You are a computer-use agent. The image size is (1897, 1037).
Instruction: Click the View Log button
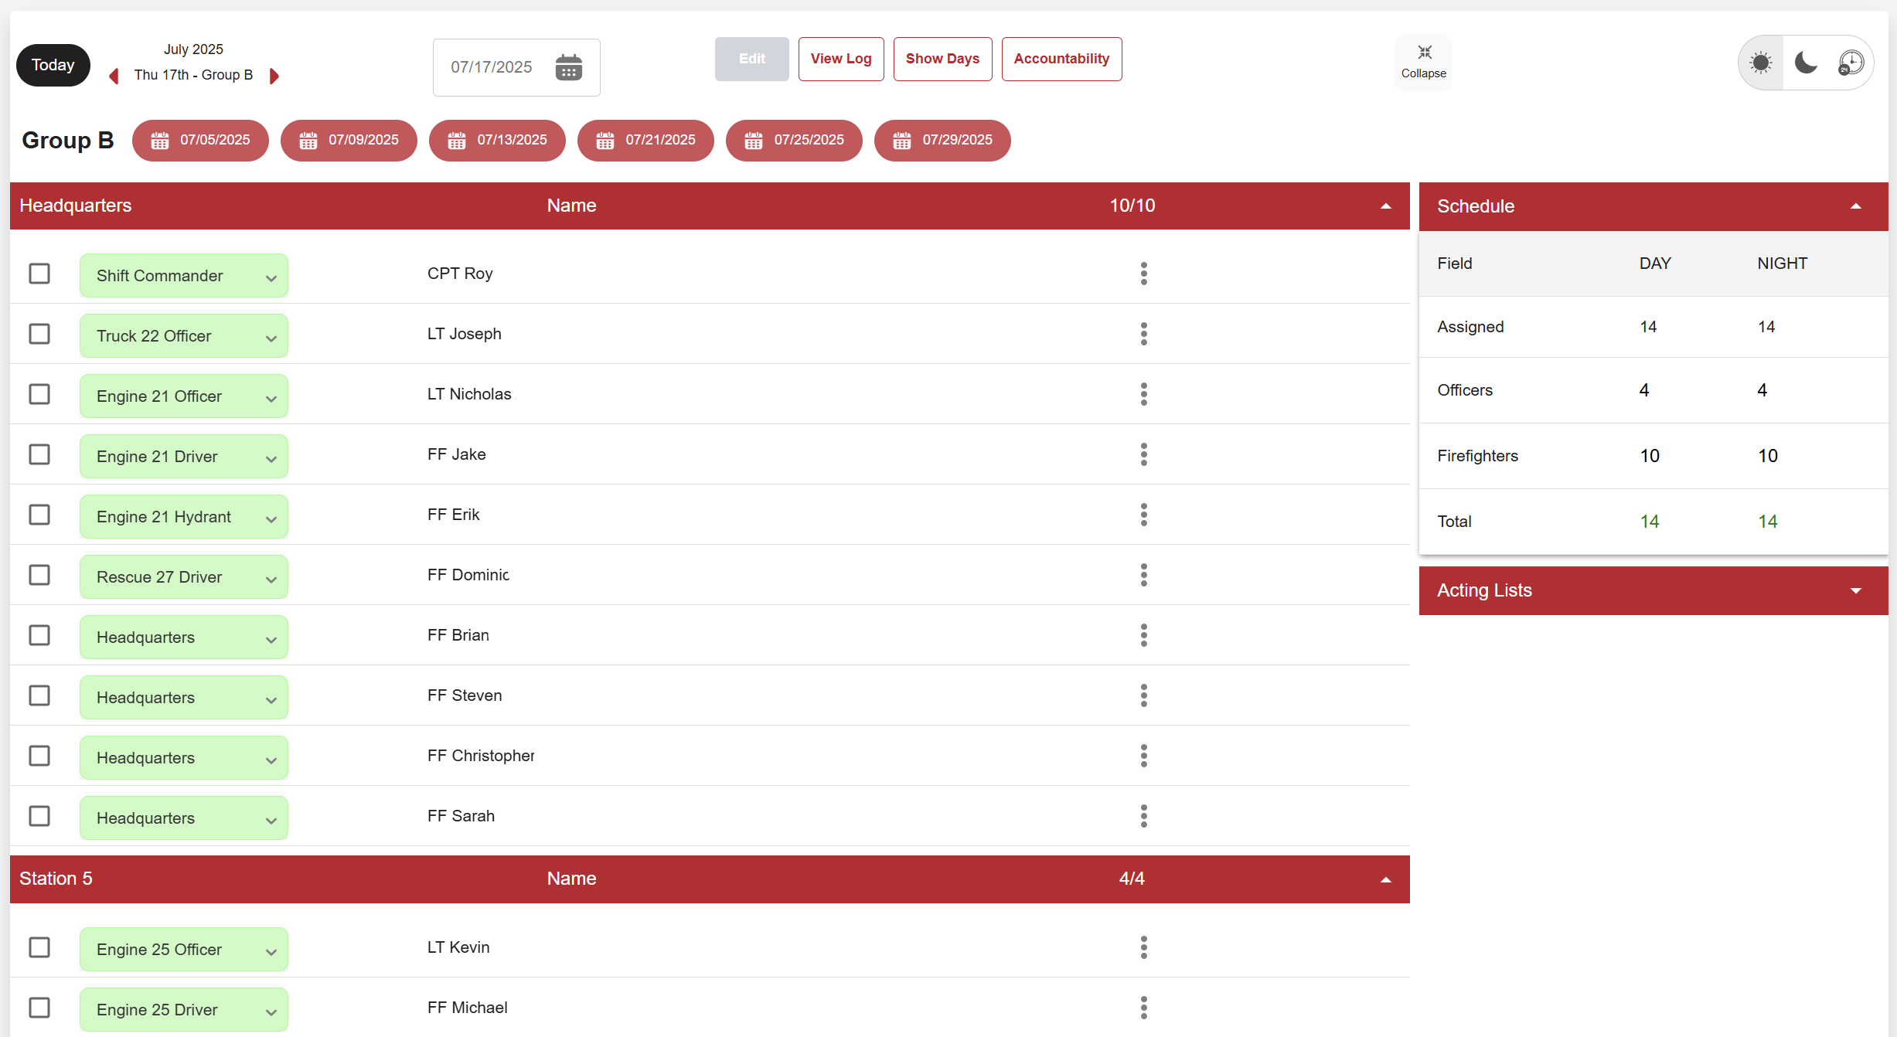[x=841, y=59]
